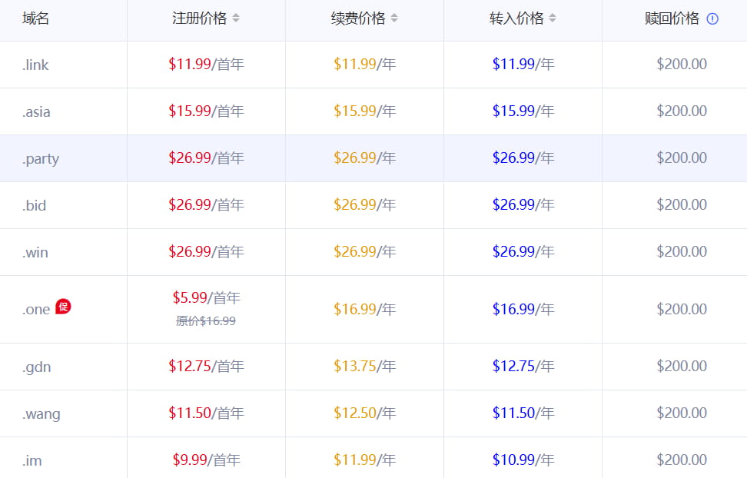Click the .gdn domain name
This screenshot has width=747, height=478.
[x=36, y=367]
